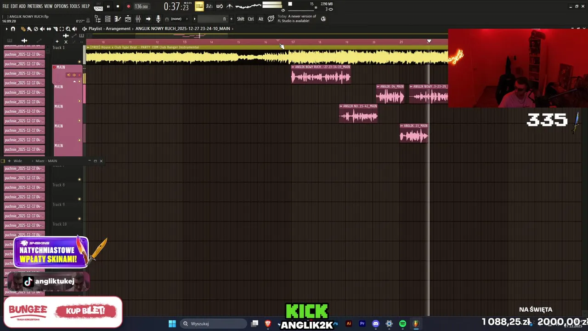
Task: Click Playlist - Arrangement breadcrumb
Action: (x=109, y=29)
